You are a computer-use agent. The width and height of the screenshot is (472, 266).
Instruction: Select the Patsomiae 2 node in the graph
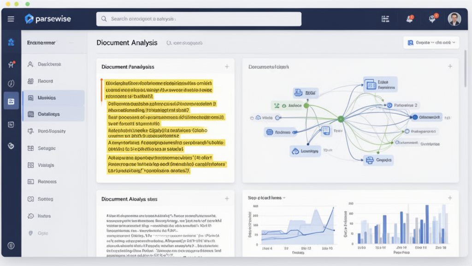[403, 105]
